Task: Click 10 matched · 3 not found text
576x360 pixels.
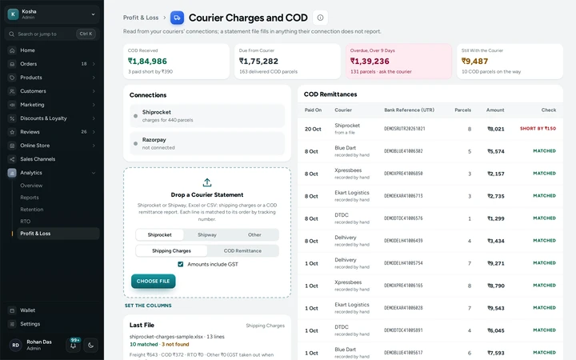Action: tap(159, 344)
